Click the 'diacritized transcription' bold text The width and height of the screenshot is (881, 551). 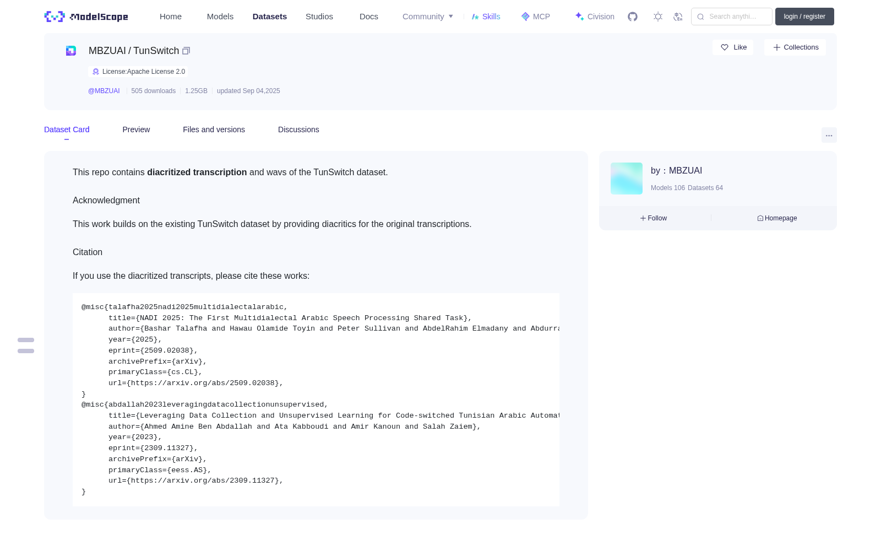click(197, 172)
